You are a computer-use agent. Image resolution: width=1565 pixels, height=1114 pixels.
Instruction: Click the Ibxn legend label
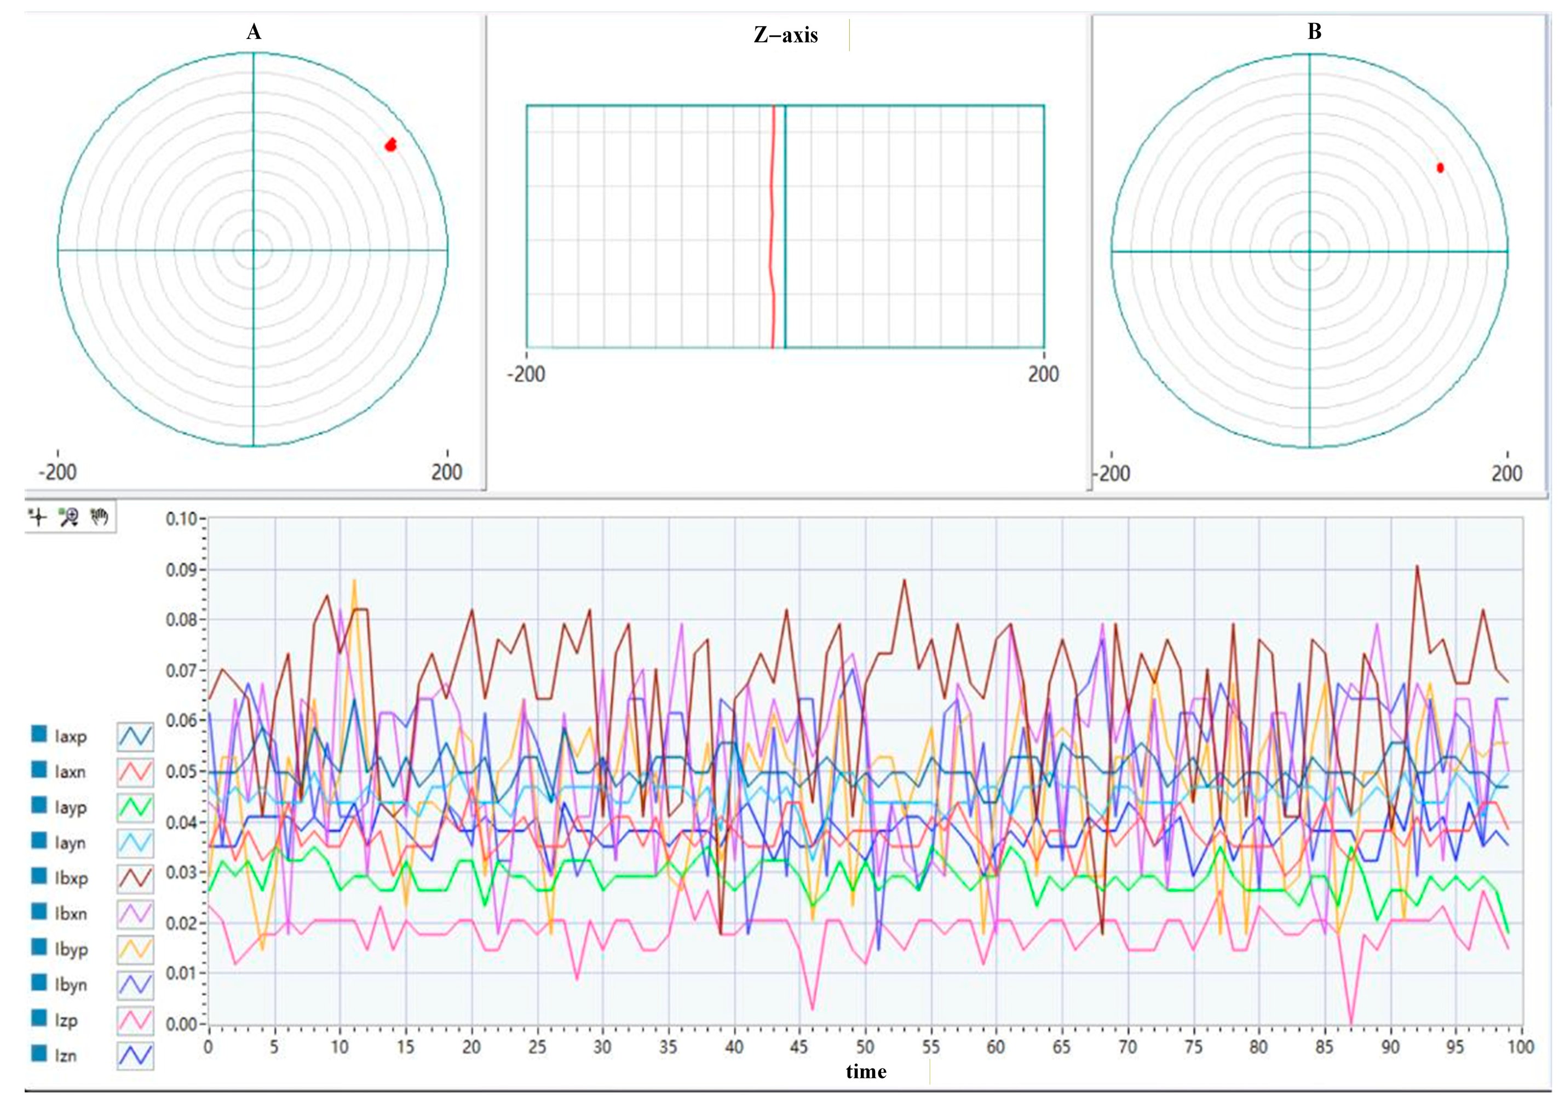[71, 914]
